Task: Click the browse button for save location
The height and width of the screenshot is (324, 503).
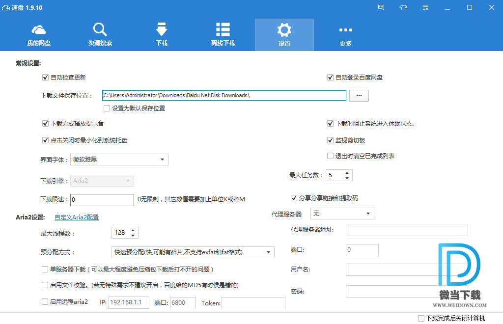Action: 359,96
